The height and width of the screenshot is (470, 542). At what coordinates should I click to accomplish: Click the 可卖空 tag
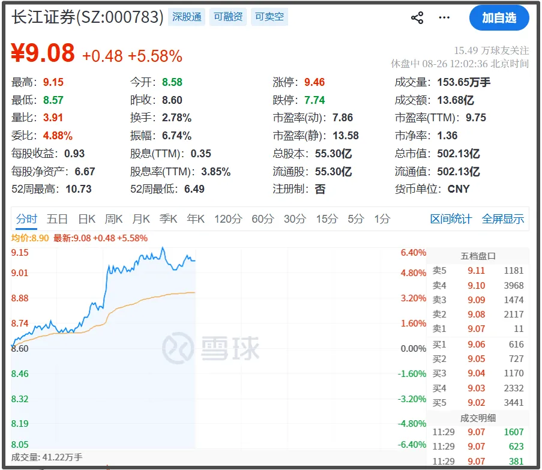coord(269,17)
